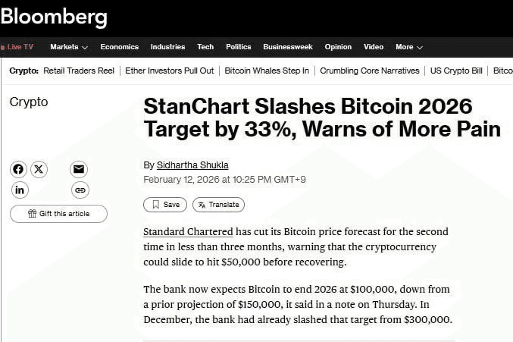Share article on LinkedIn
Image resolution: width=513 pixels, height=342 pixels.
(20, 190)
